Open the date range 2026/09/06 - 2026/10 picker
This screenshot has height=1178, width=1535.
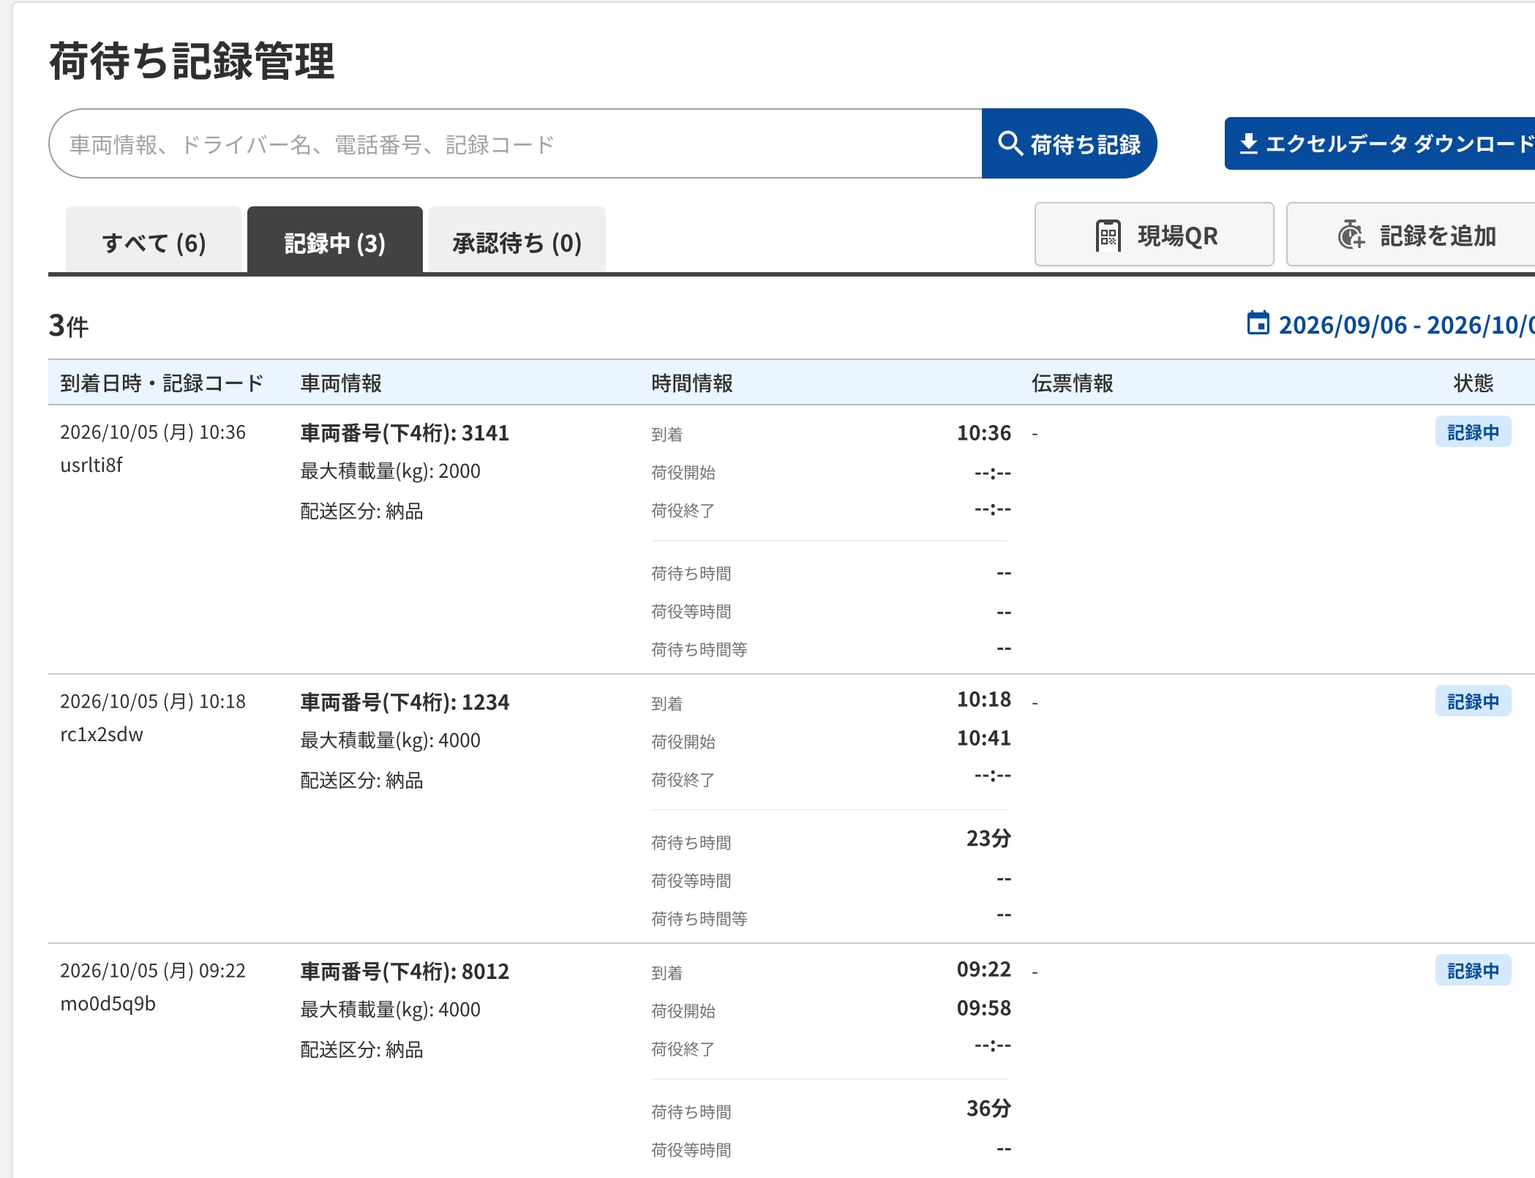pyautogui.click(x=1391, y=324)
